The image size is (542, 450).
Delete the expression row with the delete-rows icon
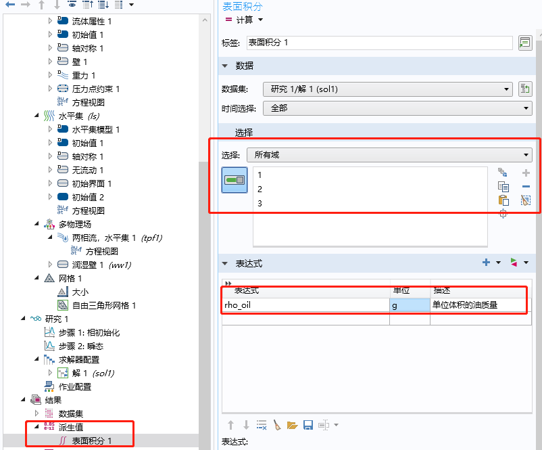262,424
